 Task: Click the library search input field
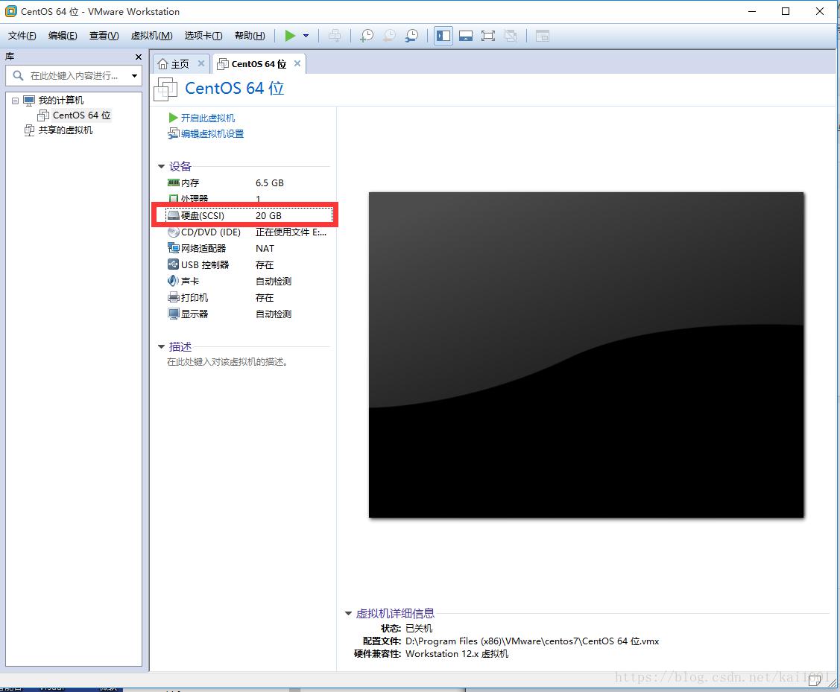tap(73, 75)
